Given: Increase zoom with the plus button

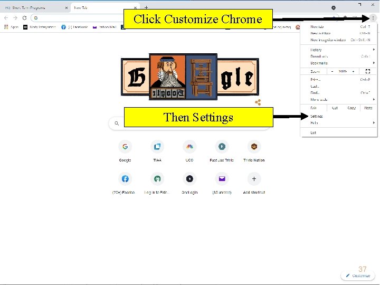Looking at the screenshot, I should 353,71.
